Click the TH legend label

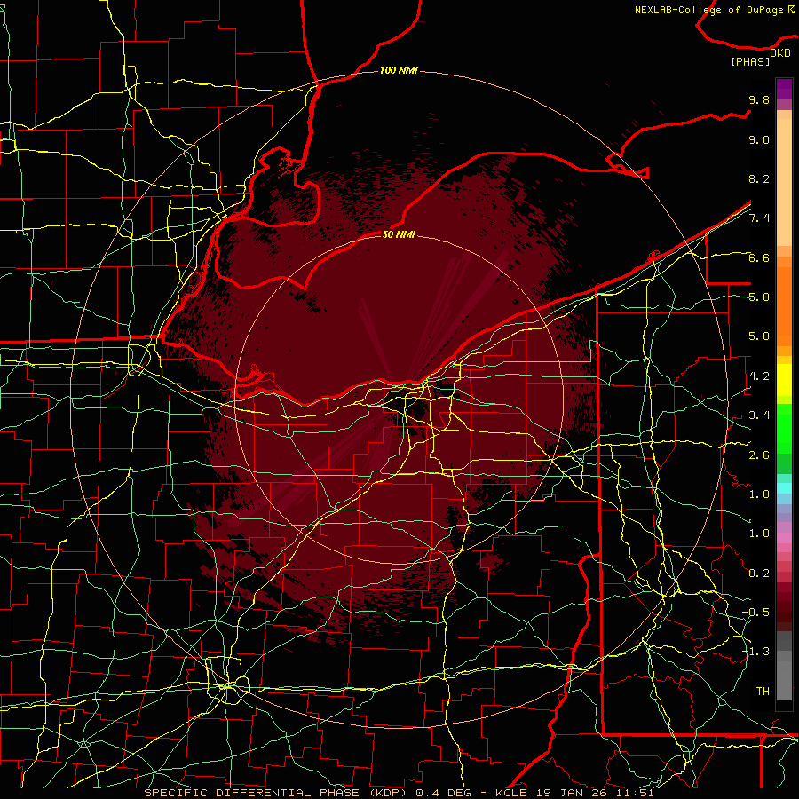coord(763,692)
